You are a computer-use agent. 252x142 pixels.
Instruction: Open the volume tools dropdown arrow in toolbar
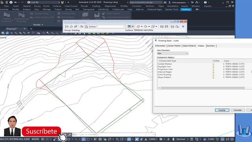pos(156,26)
